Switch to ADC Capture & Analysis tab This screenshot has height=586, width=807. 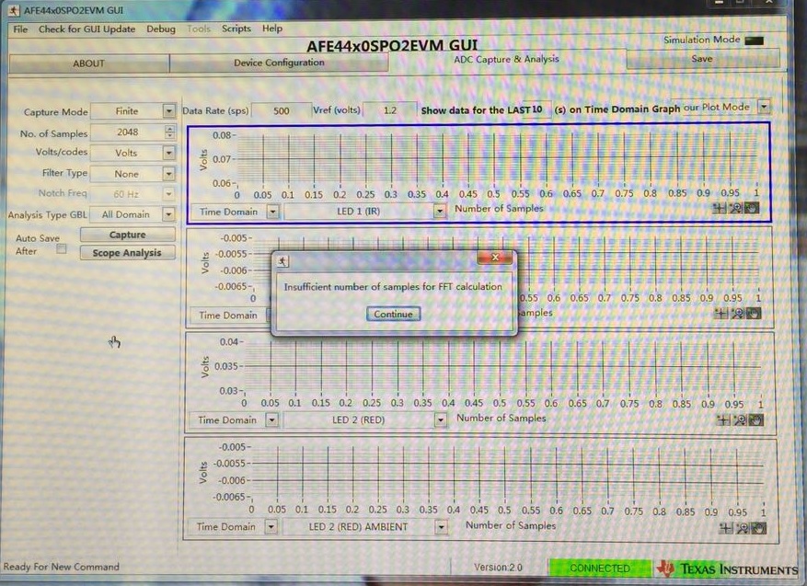506,59
